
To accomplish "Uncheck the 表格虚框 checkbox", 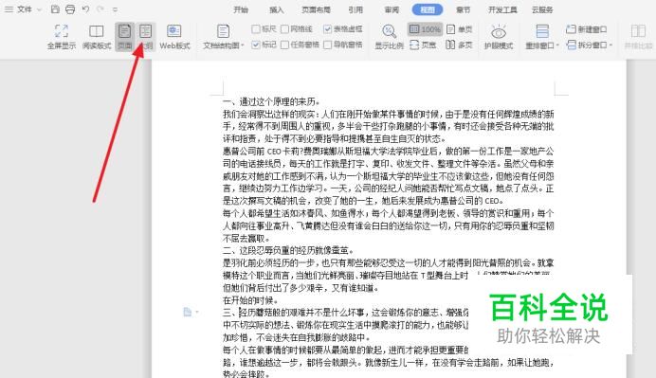I will click(343, 28).
